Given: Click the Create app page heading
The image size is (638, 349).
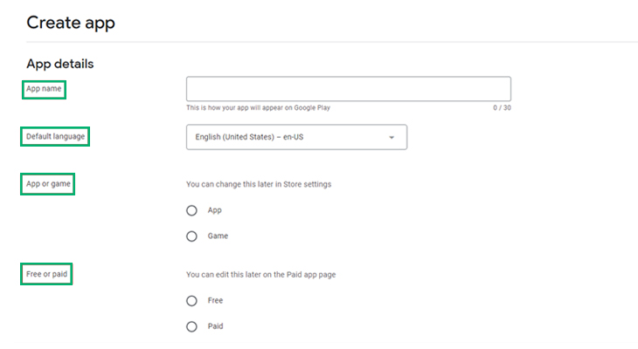Looking at the screenshot, I should tap(71, 23).
